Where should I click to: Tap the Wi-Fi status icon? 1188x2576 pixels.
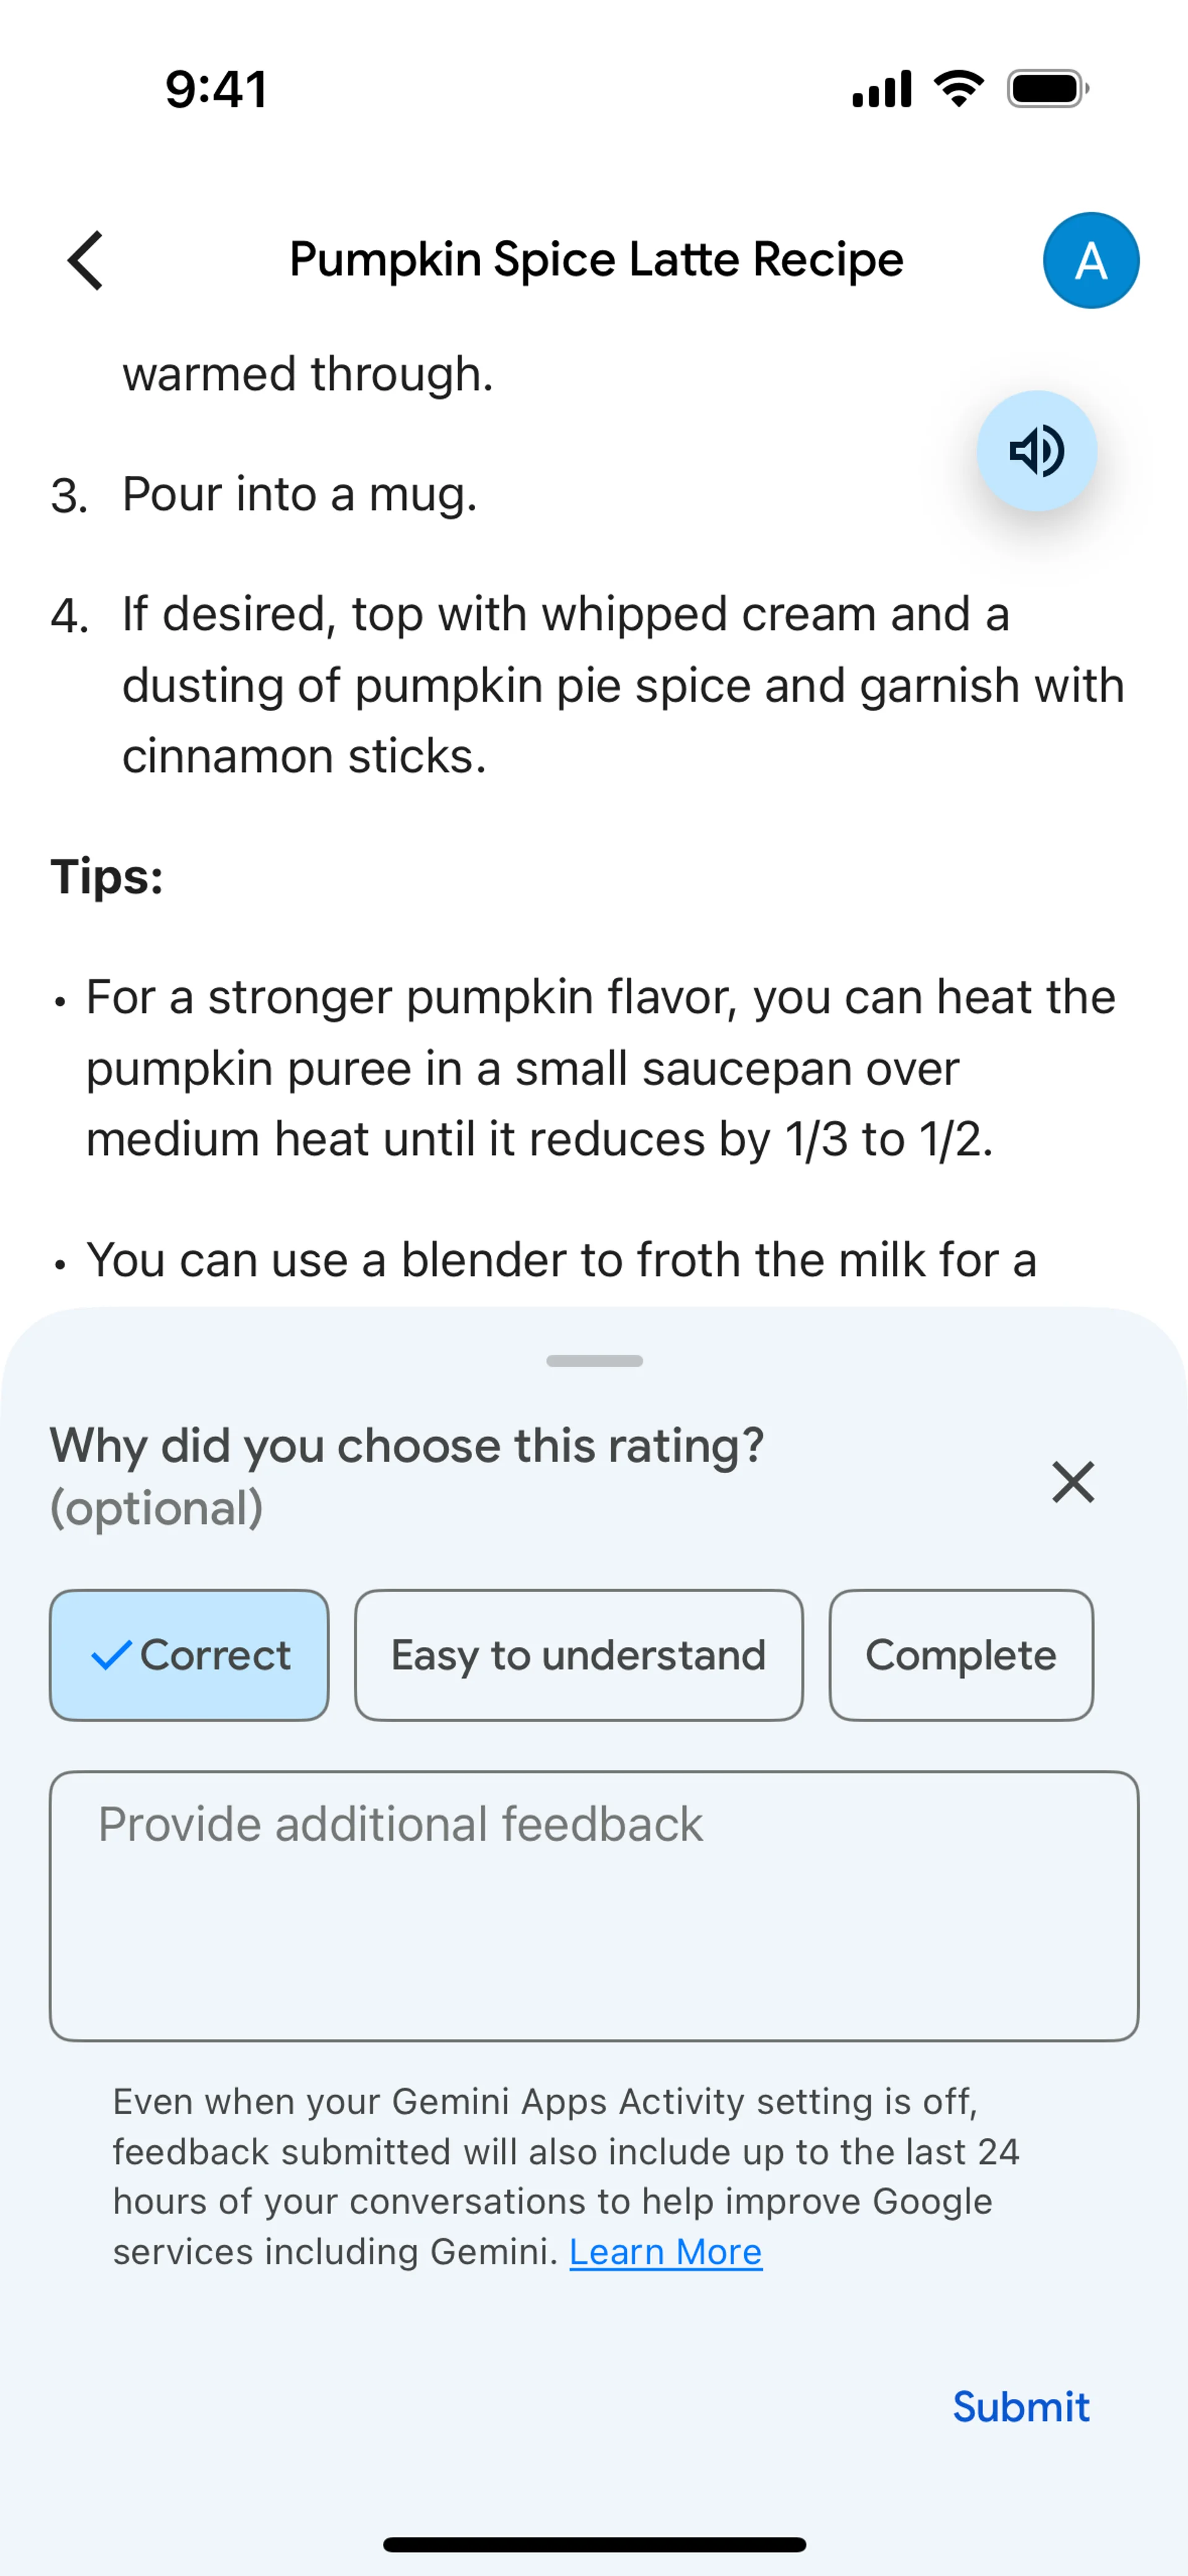point(958,89)
